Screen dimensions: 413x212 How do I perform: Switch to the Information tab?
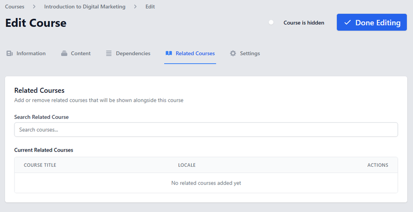click(x=31, y=53)
